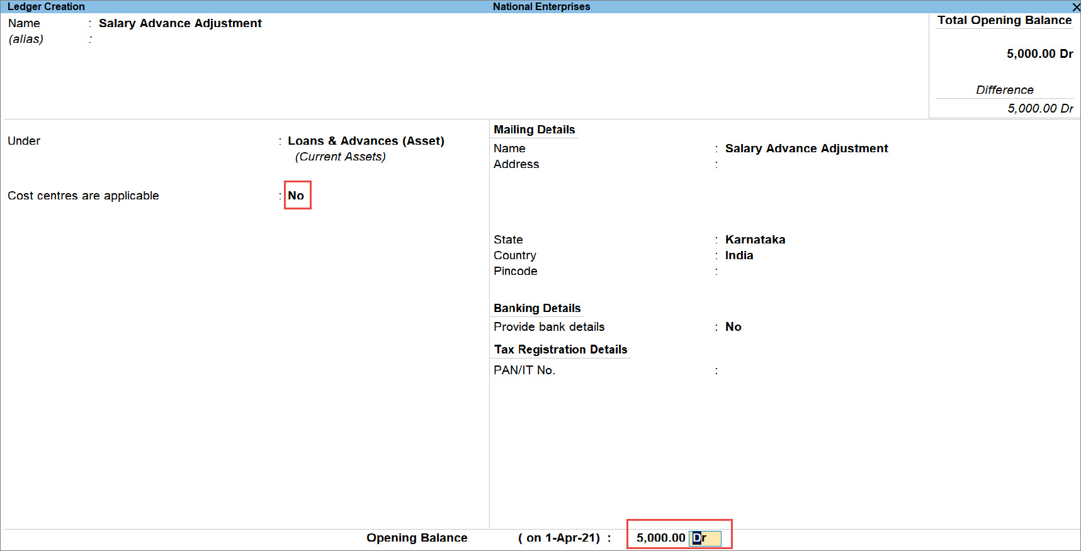Click the Total Opening Balance value '5,000.00 Dr'
Image resolution: width=1081 pixels, height=551 pixels.
[x=1039, y=54]
